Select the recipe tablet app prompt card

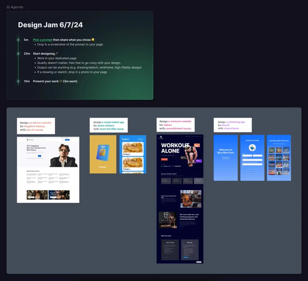109,125
